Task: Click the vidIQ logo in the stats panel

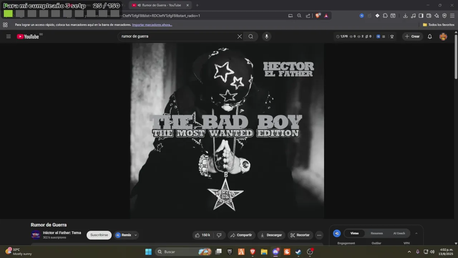Action: pos(337,233)
